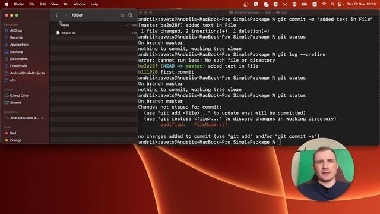Image resolution: width=380 pixels, height=214 pixels.
Task: Open the View menu
Action: (x=55, y=4)
